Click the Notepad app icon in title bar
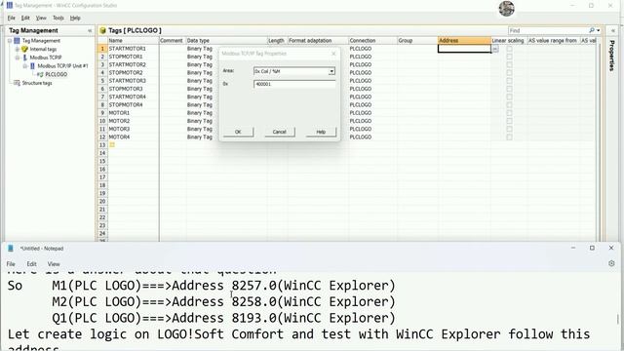 pos(11,248)
